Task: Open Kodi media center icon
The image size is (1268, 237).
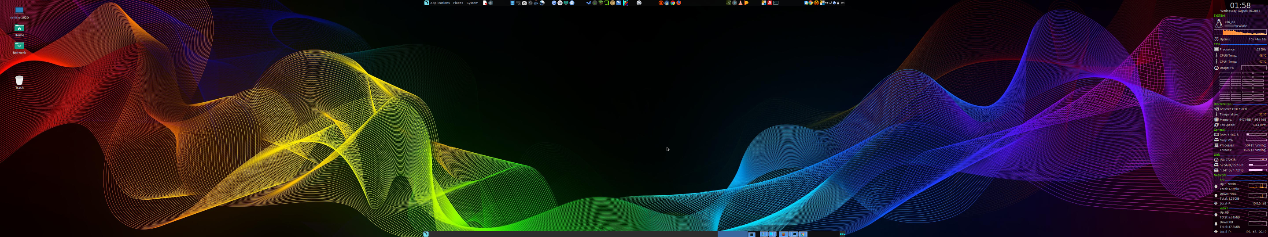Action: [735, 3]
